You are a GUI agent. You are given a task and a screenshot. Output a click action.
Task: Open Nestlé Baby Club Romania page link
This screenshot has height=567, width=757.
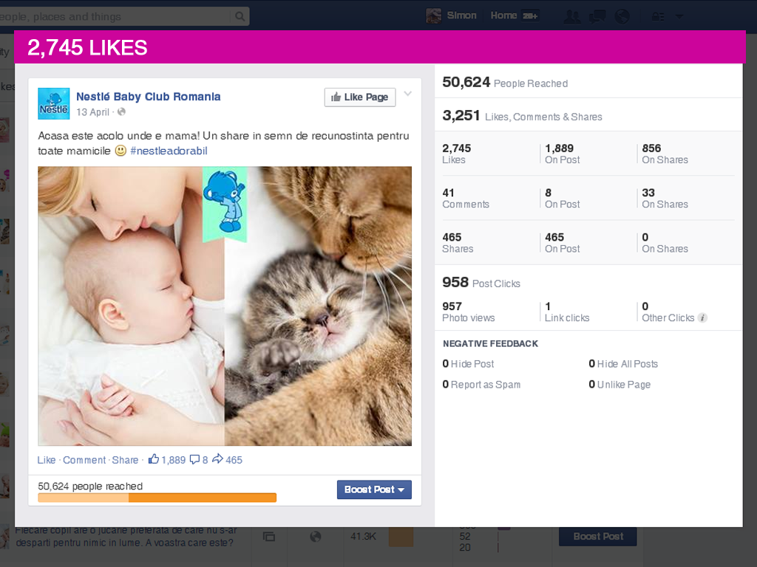148,97
